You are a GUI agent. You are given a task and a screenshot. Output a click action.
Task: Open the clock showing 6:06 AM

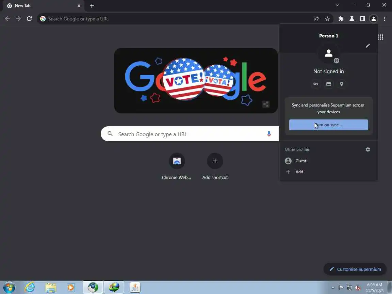[375, 288]
